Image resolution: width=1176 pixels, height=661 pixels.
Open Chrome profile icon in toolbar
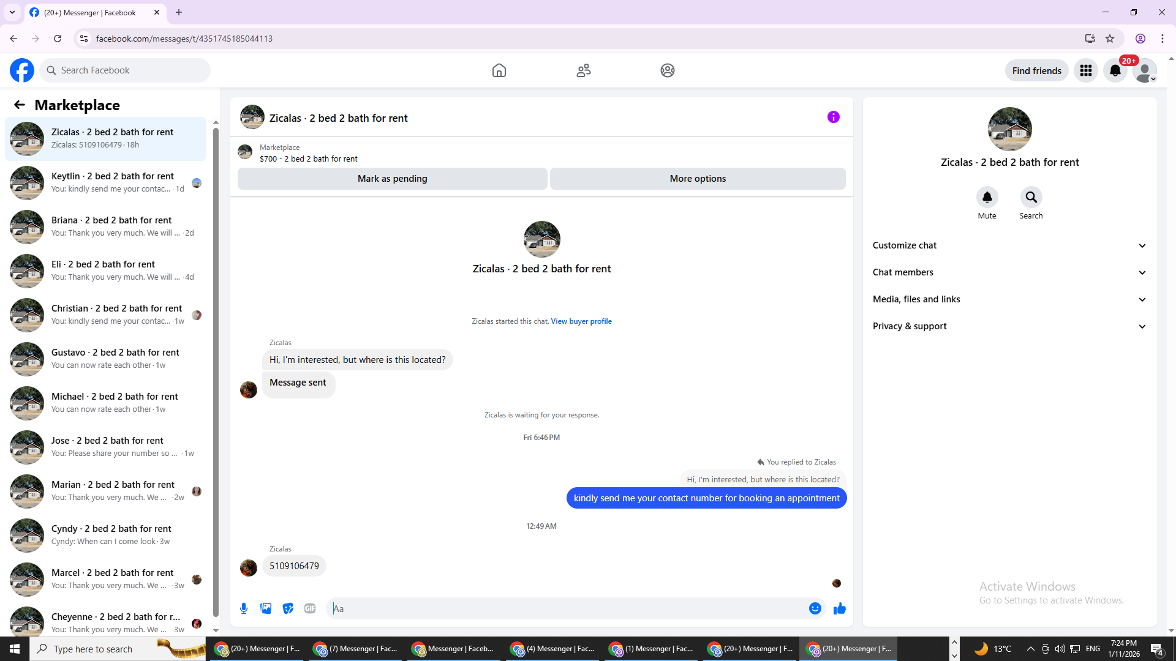point(1140,39)
